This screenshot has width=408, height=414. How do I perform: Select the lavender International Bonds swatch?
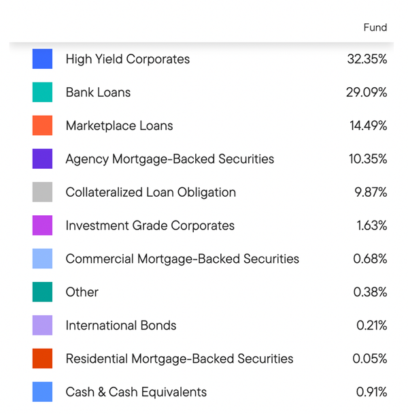point(42,325)
